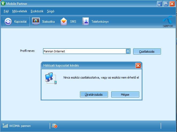The height and width of the screenshot is (132, 177).
Task: Click the Csatlakozás connect button
Action: coord(147,52)
